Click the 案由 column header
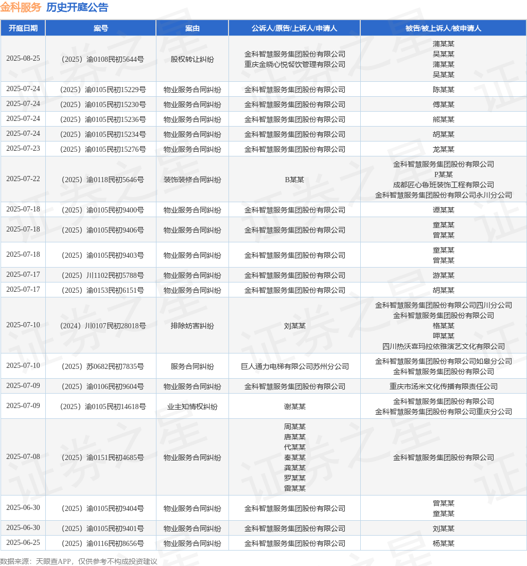Image resolution: width=527 pixels, height=566 pixels. click(192, 28)
